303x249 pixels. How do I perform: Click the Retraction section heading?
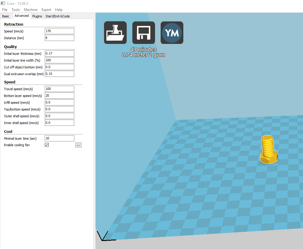pyautogui.click(x=14, y=24)
